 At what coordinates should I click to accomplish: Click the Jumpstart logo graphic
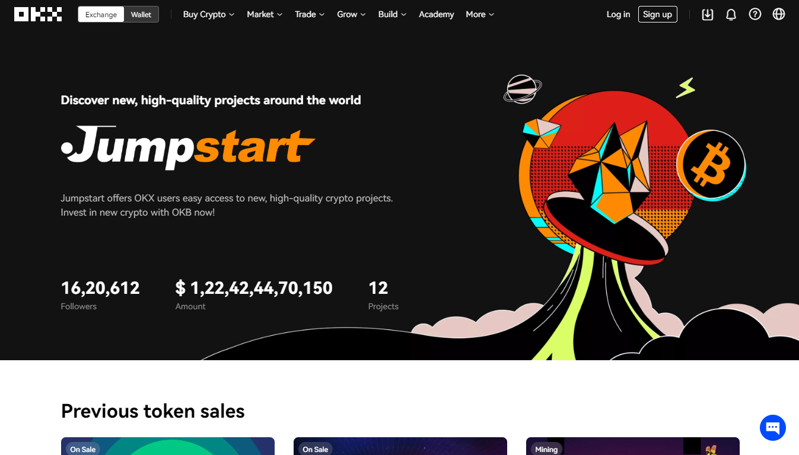[187, 146]
